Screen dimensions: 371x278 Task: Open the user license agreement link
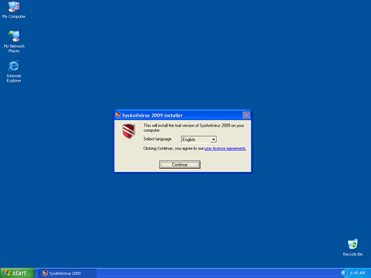pos(225,148)
